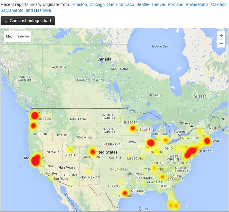Click the LOUISIANA state label
This screenshot has height=212, width=229.
pos(138,191)
